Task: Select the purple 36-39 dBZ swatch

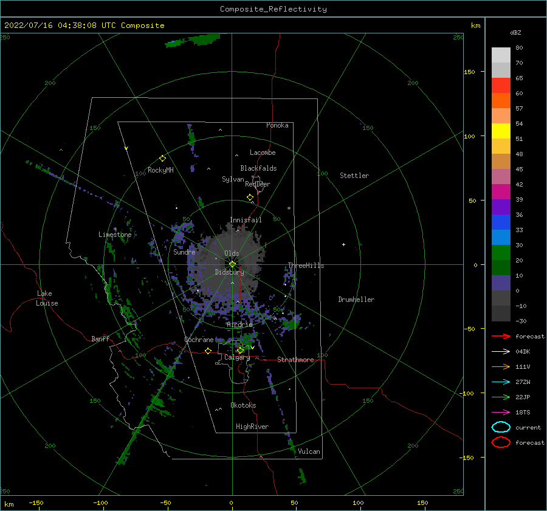Action: click(x=501, y=207)
